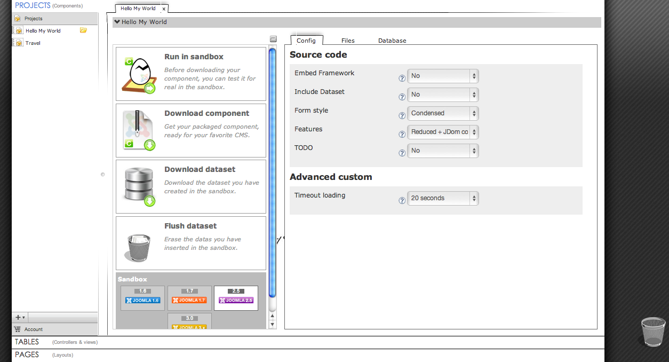This screenshot has width=669, height=362.
Task: Click the scrollbar up arrow
Action: [x=273, y=316]
